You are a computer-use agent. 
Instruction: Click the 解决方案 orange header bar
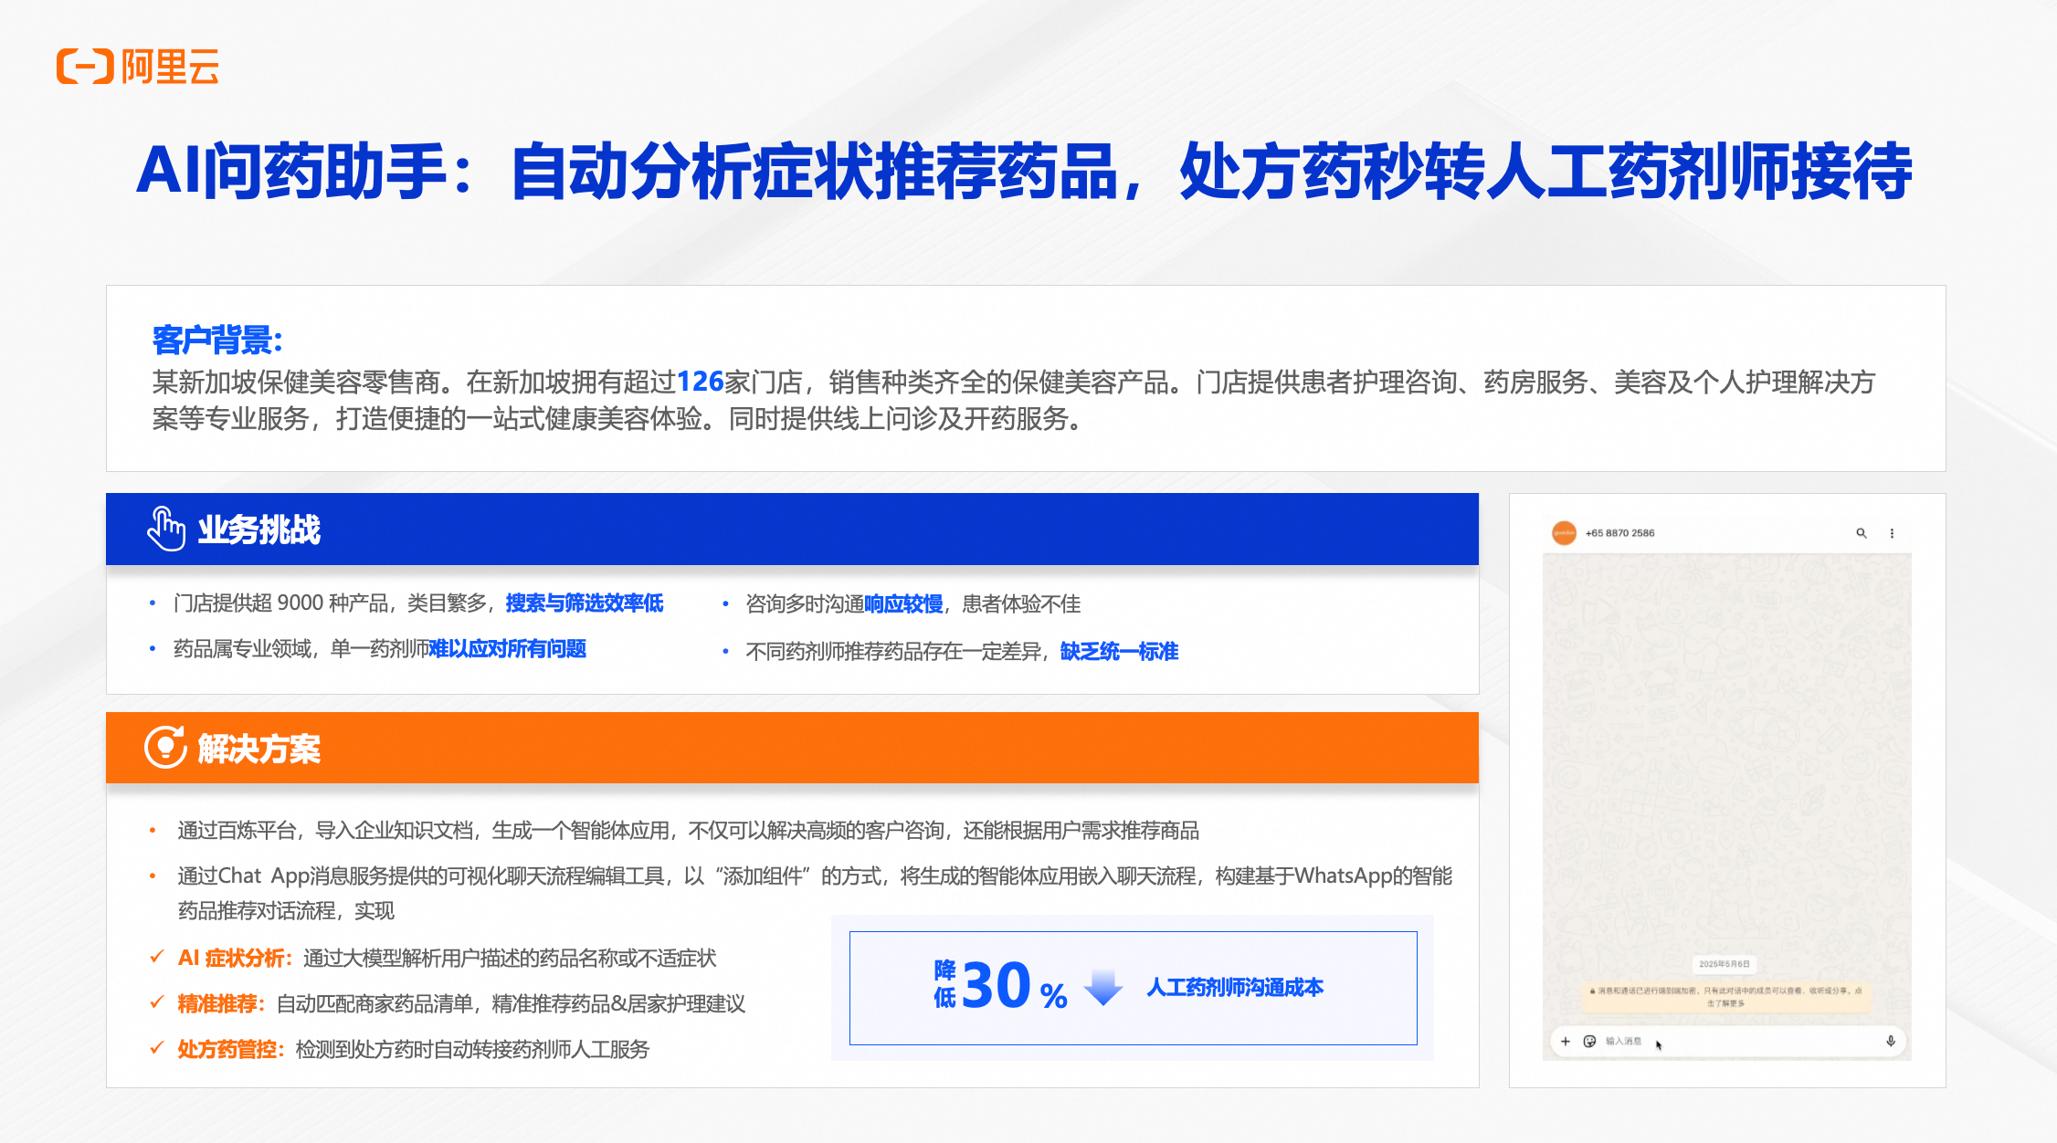click(792, 748)
